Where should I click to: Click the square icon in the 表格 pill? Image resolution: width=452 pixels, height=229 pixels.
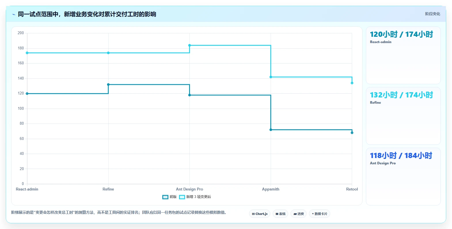(x=277, y=214)
